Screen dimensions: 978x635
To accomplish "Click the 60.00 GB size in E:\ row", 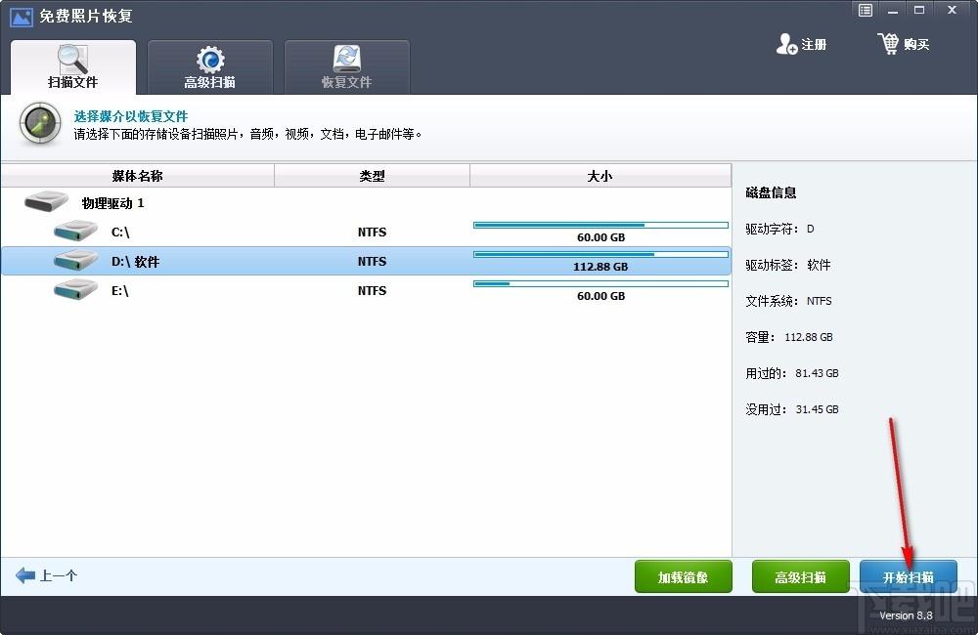I will point(600,296).
